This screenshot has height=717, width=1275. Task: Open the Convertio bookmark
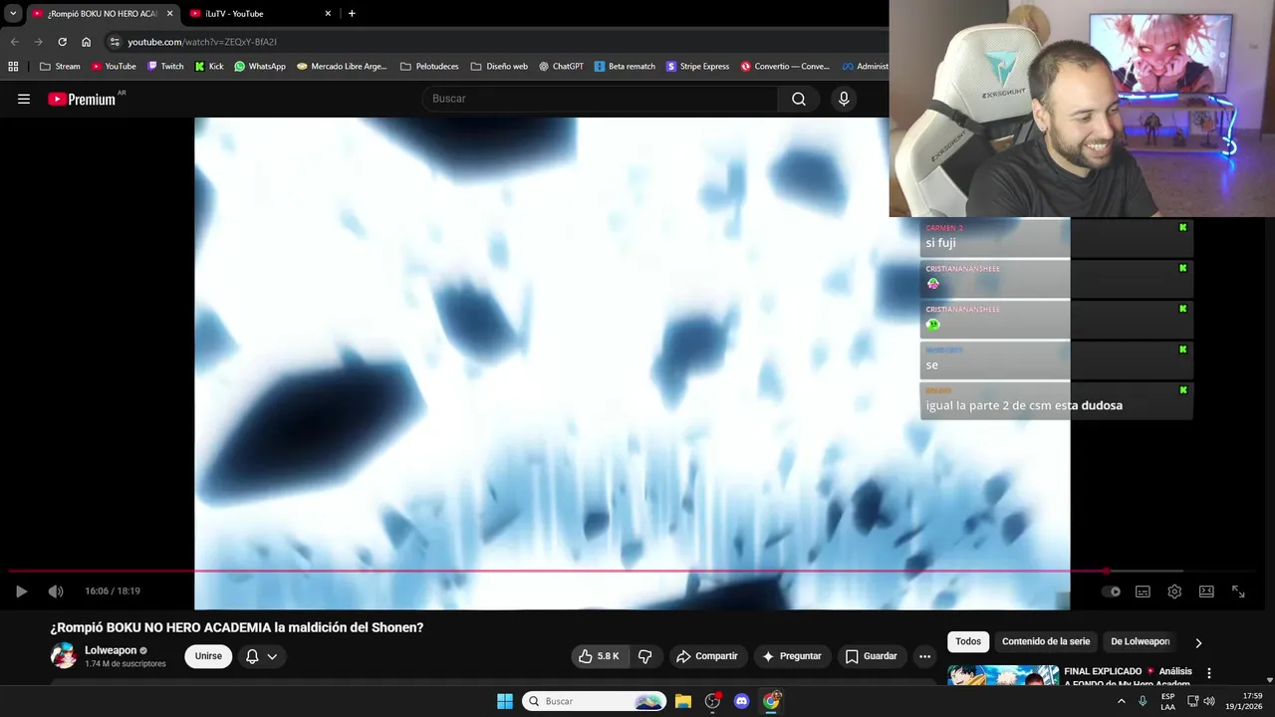(785, 67)
